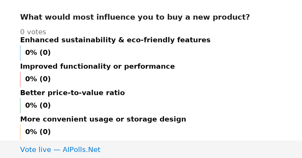Select the green bar for price-to-value ratio
The image size is (302, 158).
tap(20, 106)
